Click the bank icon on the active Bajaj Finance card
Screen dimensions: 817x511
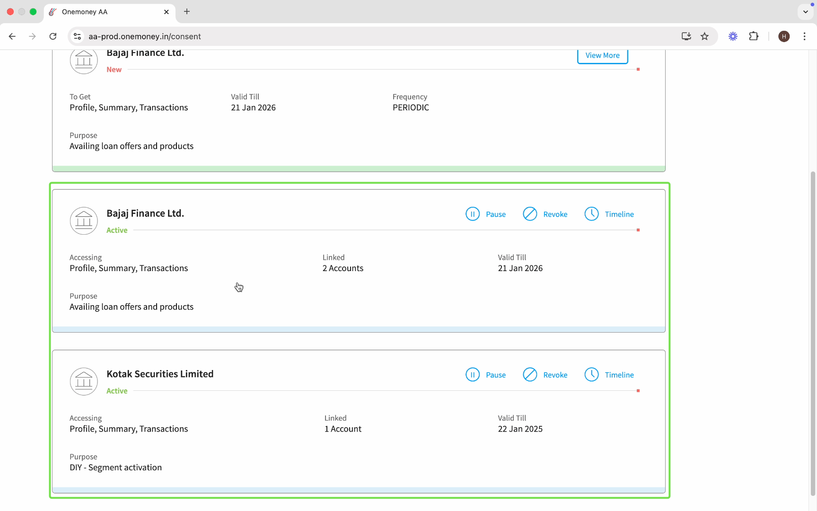click(x=84, y=220)
